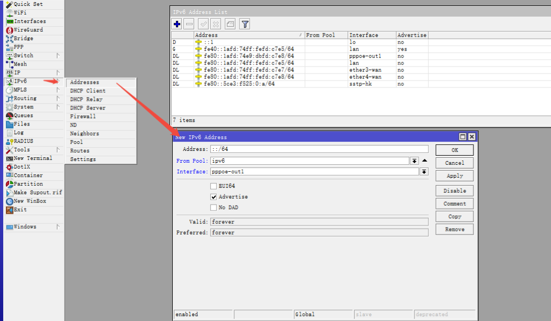Viewport: 551px width, 321px height.
Task: Click the blue plus Add button
Action: pyautogui.click(x=177, y=24)
